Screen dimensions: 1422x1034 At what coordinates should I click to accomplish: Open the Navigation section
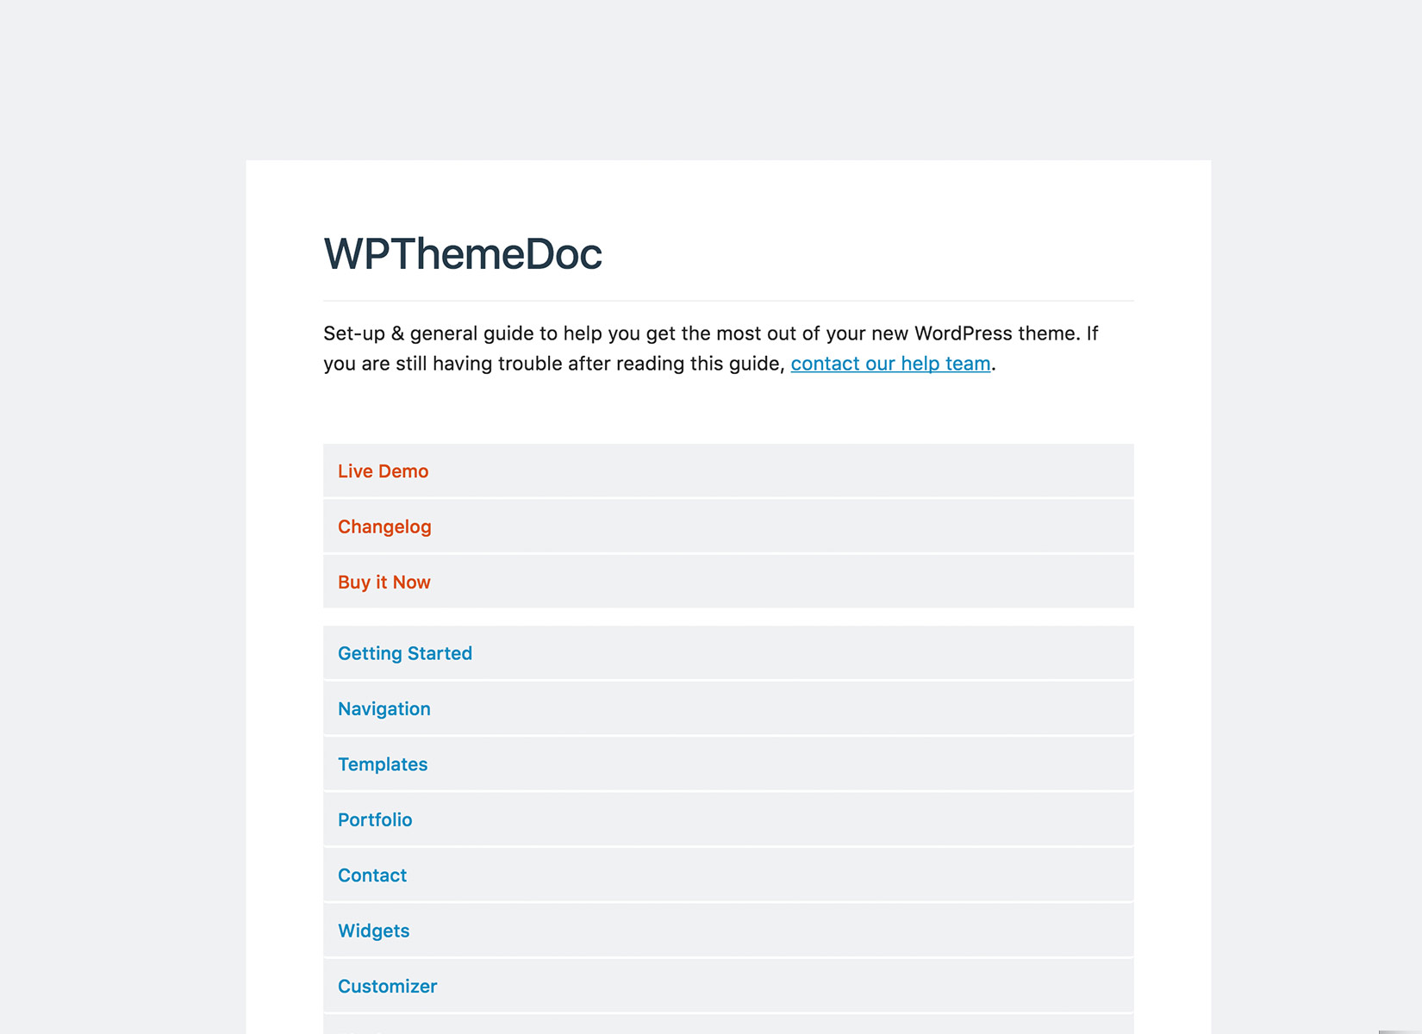(x=384, y=709)
